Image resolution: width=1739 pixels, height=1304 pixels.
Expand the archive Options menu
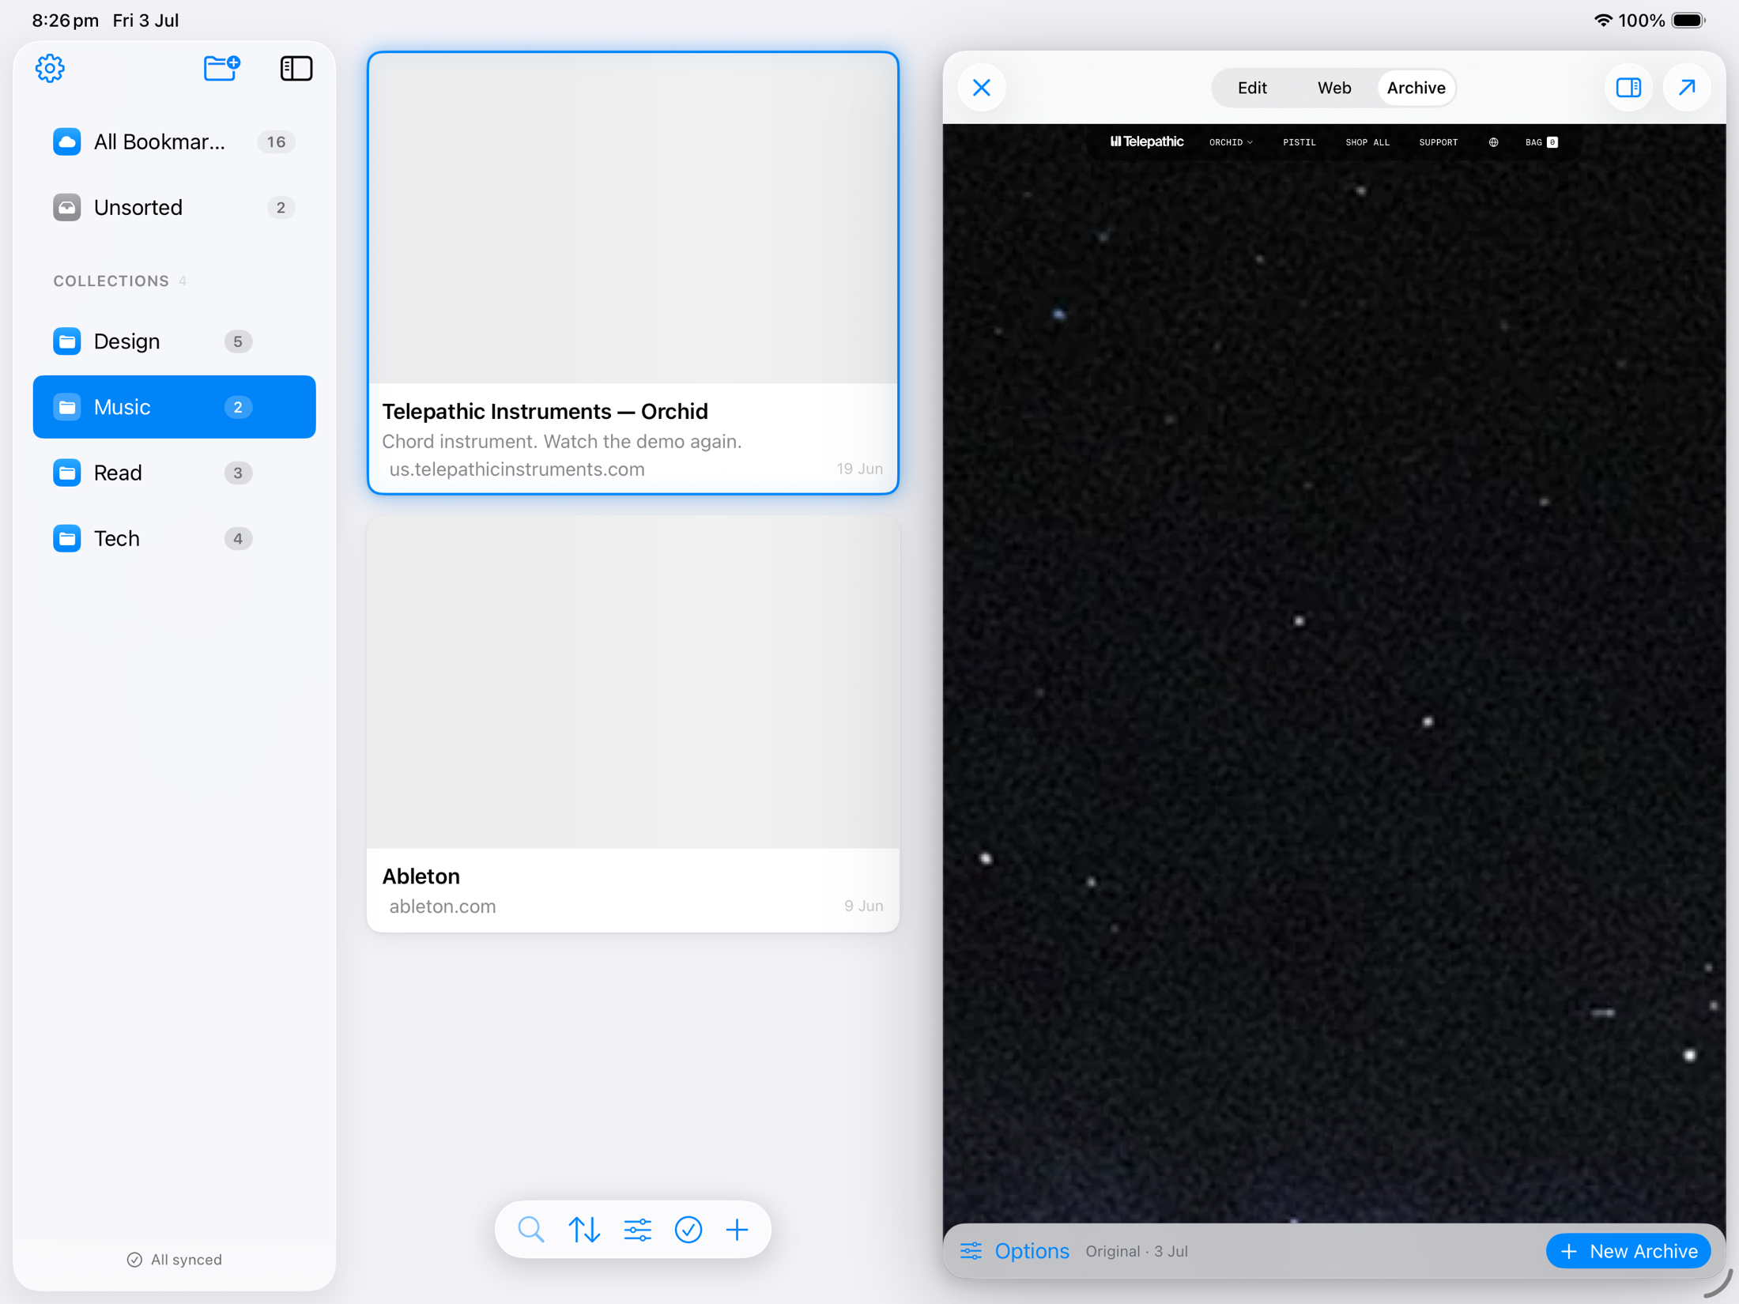pyautogui.click(x=1015, y=1251)
